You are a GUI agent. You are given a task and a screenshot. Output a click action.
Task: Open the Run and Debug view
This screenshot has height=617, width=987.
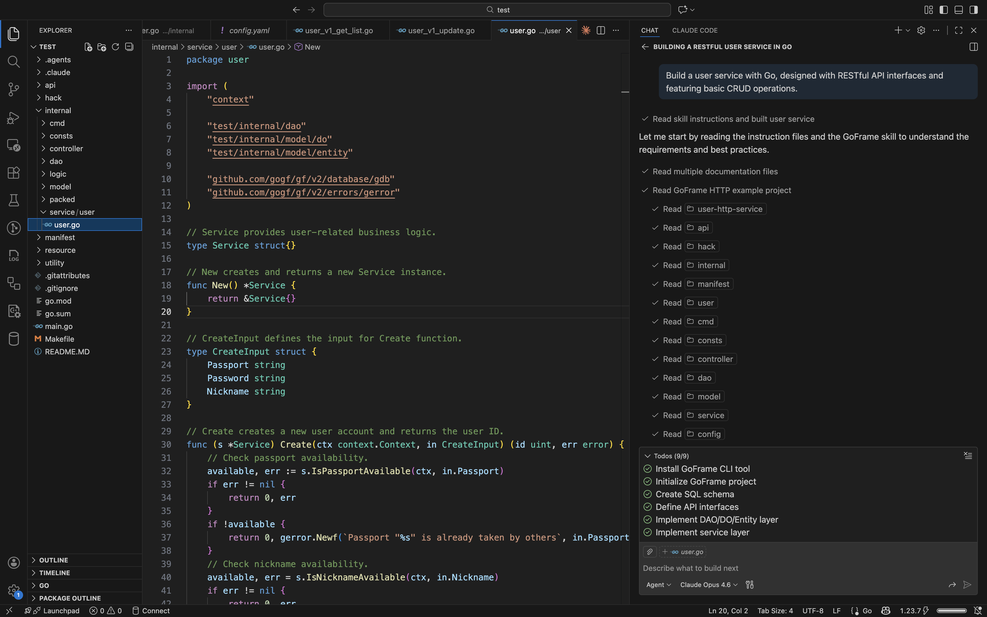(x=14, y=117)
